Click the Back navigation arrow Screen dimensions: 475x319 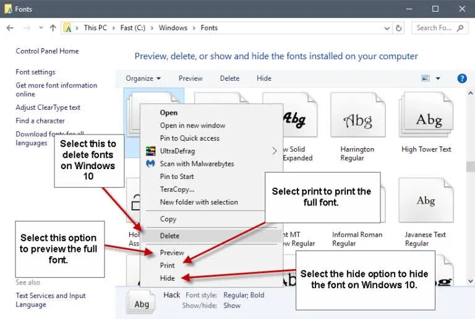10,28
